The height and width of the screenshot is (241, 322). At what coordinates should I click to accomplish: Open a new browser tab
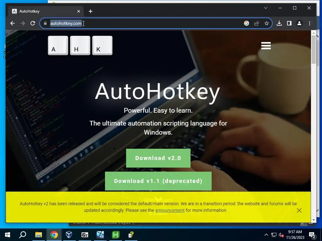90,12
